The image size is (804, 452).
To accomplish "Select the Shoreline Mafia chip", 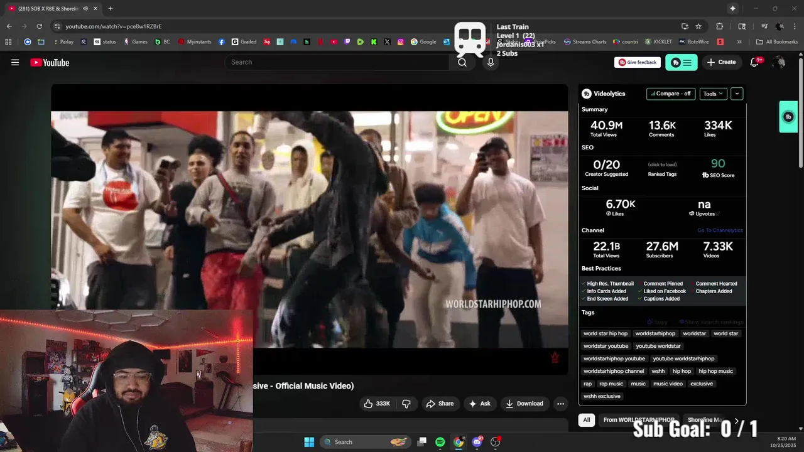I will tap(705, 420).
